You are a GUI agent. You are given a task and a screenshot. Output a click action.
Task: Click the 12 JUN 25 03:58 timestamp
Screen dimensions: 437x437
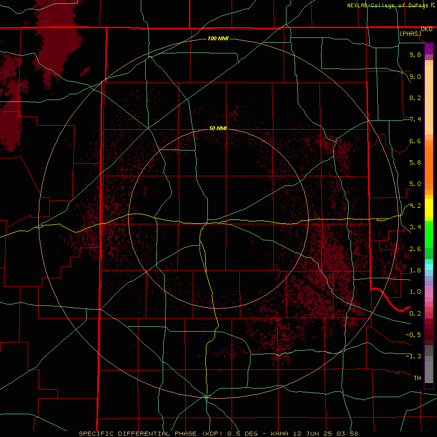point(325,434)
